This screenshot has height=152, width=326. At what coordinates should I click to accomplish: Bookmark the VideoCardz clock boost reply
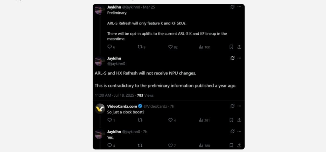[231, 120]
